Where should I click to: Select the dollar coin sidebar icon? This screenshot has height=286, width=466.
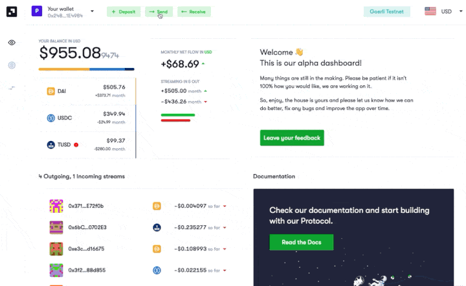12,65
